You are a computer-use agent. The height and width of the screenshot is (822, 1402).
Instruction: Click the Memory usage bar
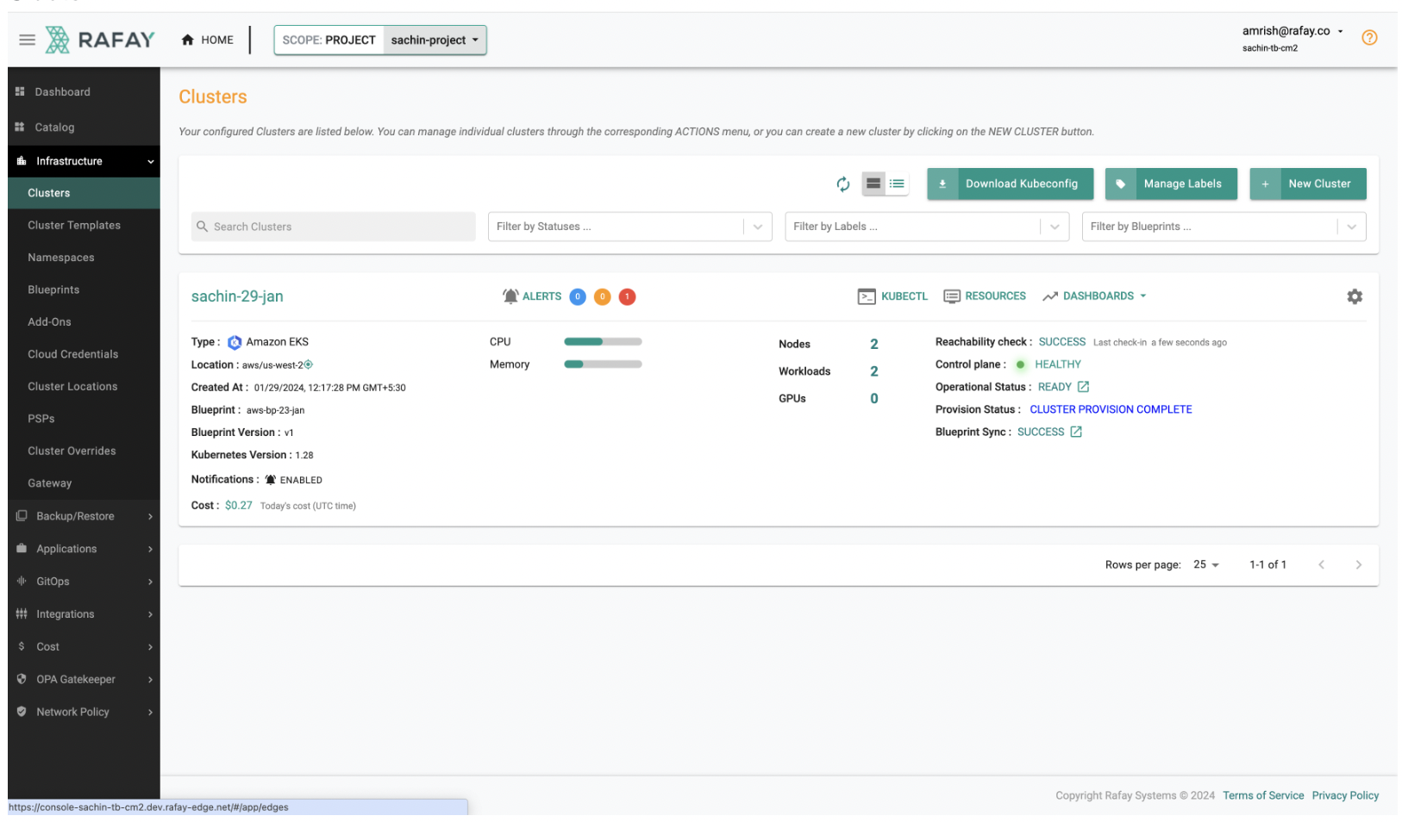(x=603, y=364)
